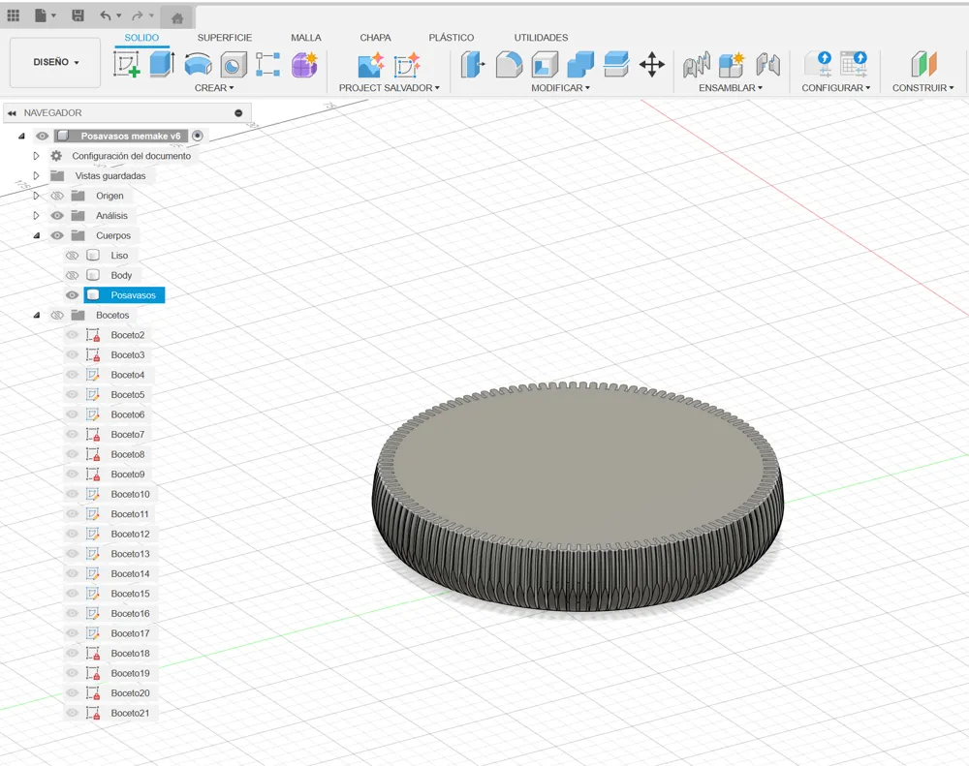Switch to the MALLA tab
The width and height of the screenshot is (969, 766).
(x=306, y=38)
